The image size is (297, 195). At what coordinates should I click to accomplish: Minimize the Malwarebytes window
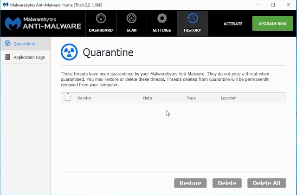258,5
